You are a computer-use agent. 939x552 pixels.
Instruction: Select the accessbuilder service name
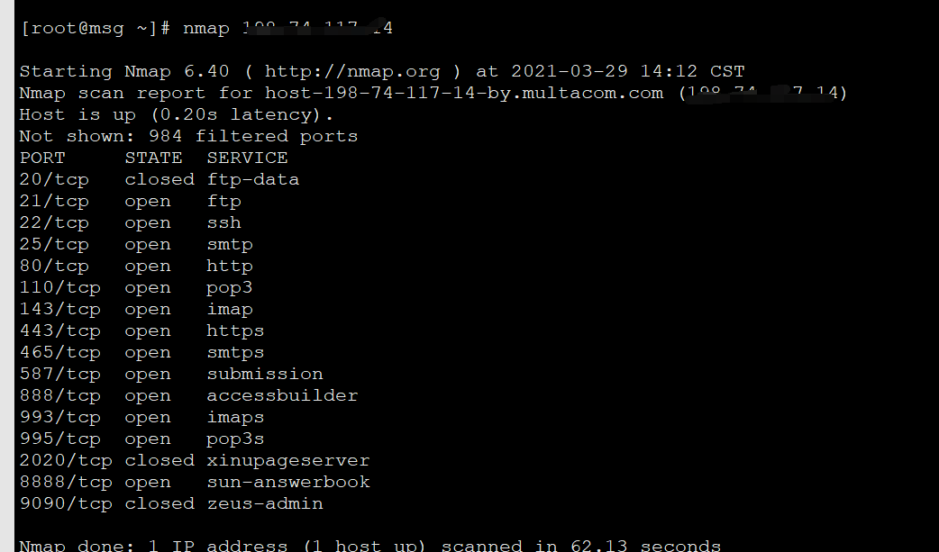[x=282, y=395]
